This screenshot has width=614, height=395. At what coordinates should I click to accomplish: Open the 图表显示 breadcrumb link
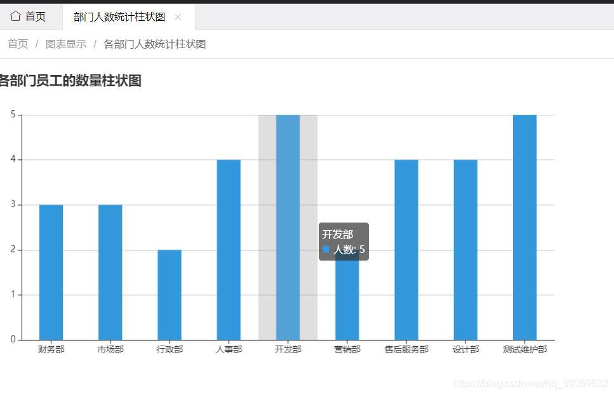pos(65,44)
